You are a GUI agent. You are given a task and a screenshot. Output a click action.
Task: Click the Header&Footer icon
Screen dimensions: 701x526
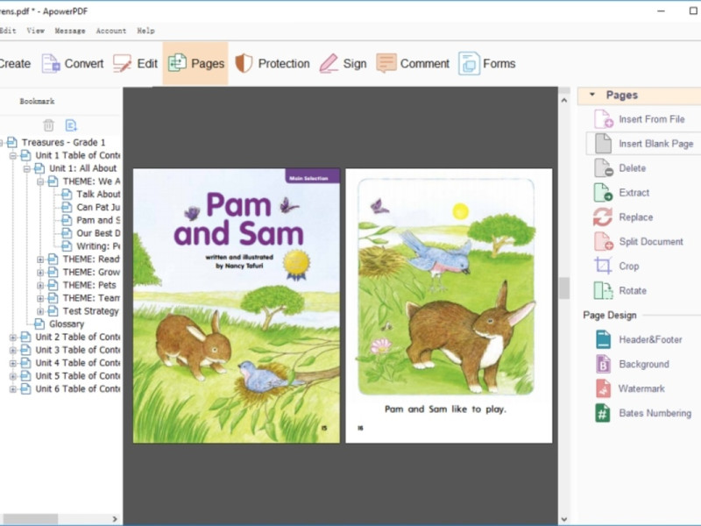(603, 339)
